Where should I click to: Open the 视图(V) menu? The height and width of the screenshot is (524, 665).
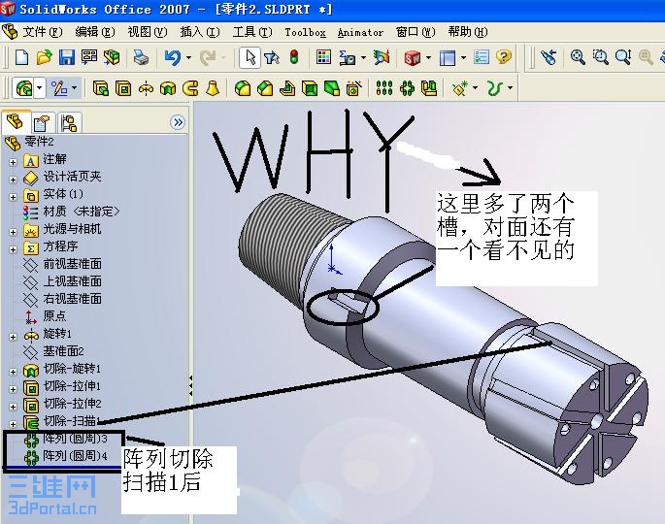click(148, 32)
